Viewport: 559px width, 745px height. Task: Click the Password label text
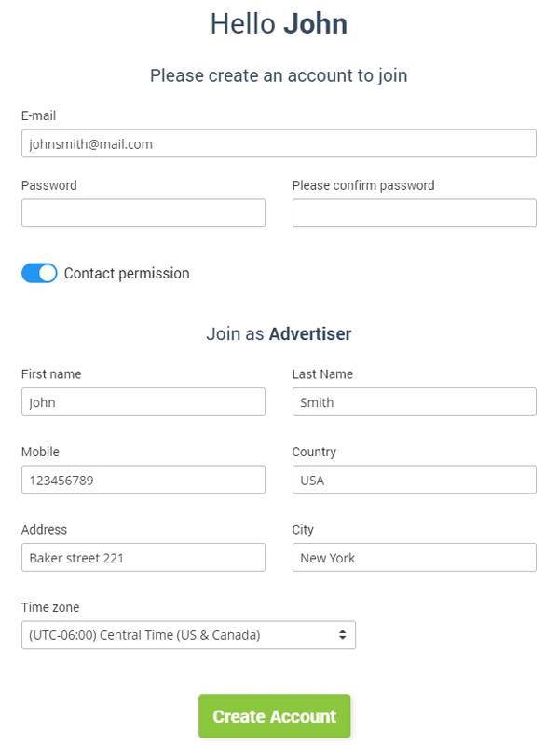pyautogui.click(x=48, y=185)
